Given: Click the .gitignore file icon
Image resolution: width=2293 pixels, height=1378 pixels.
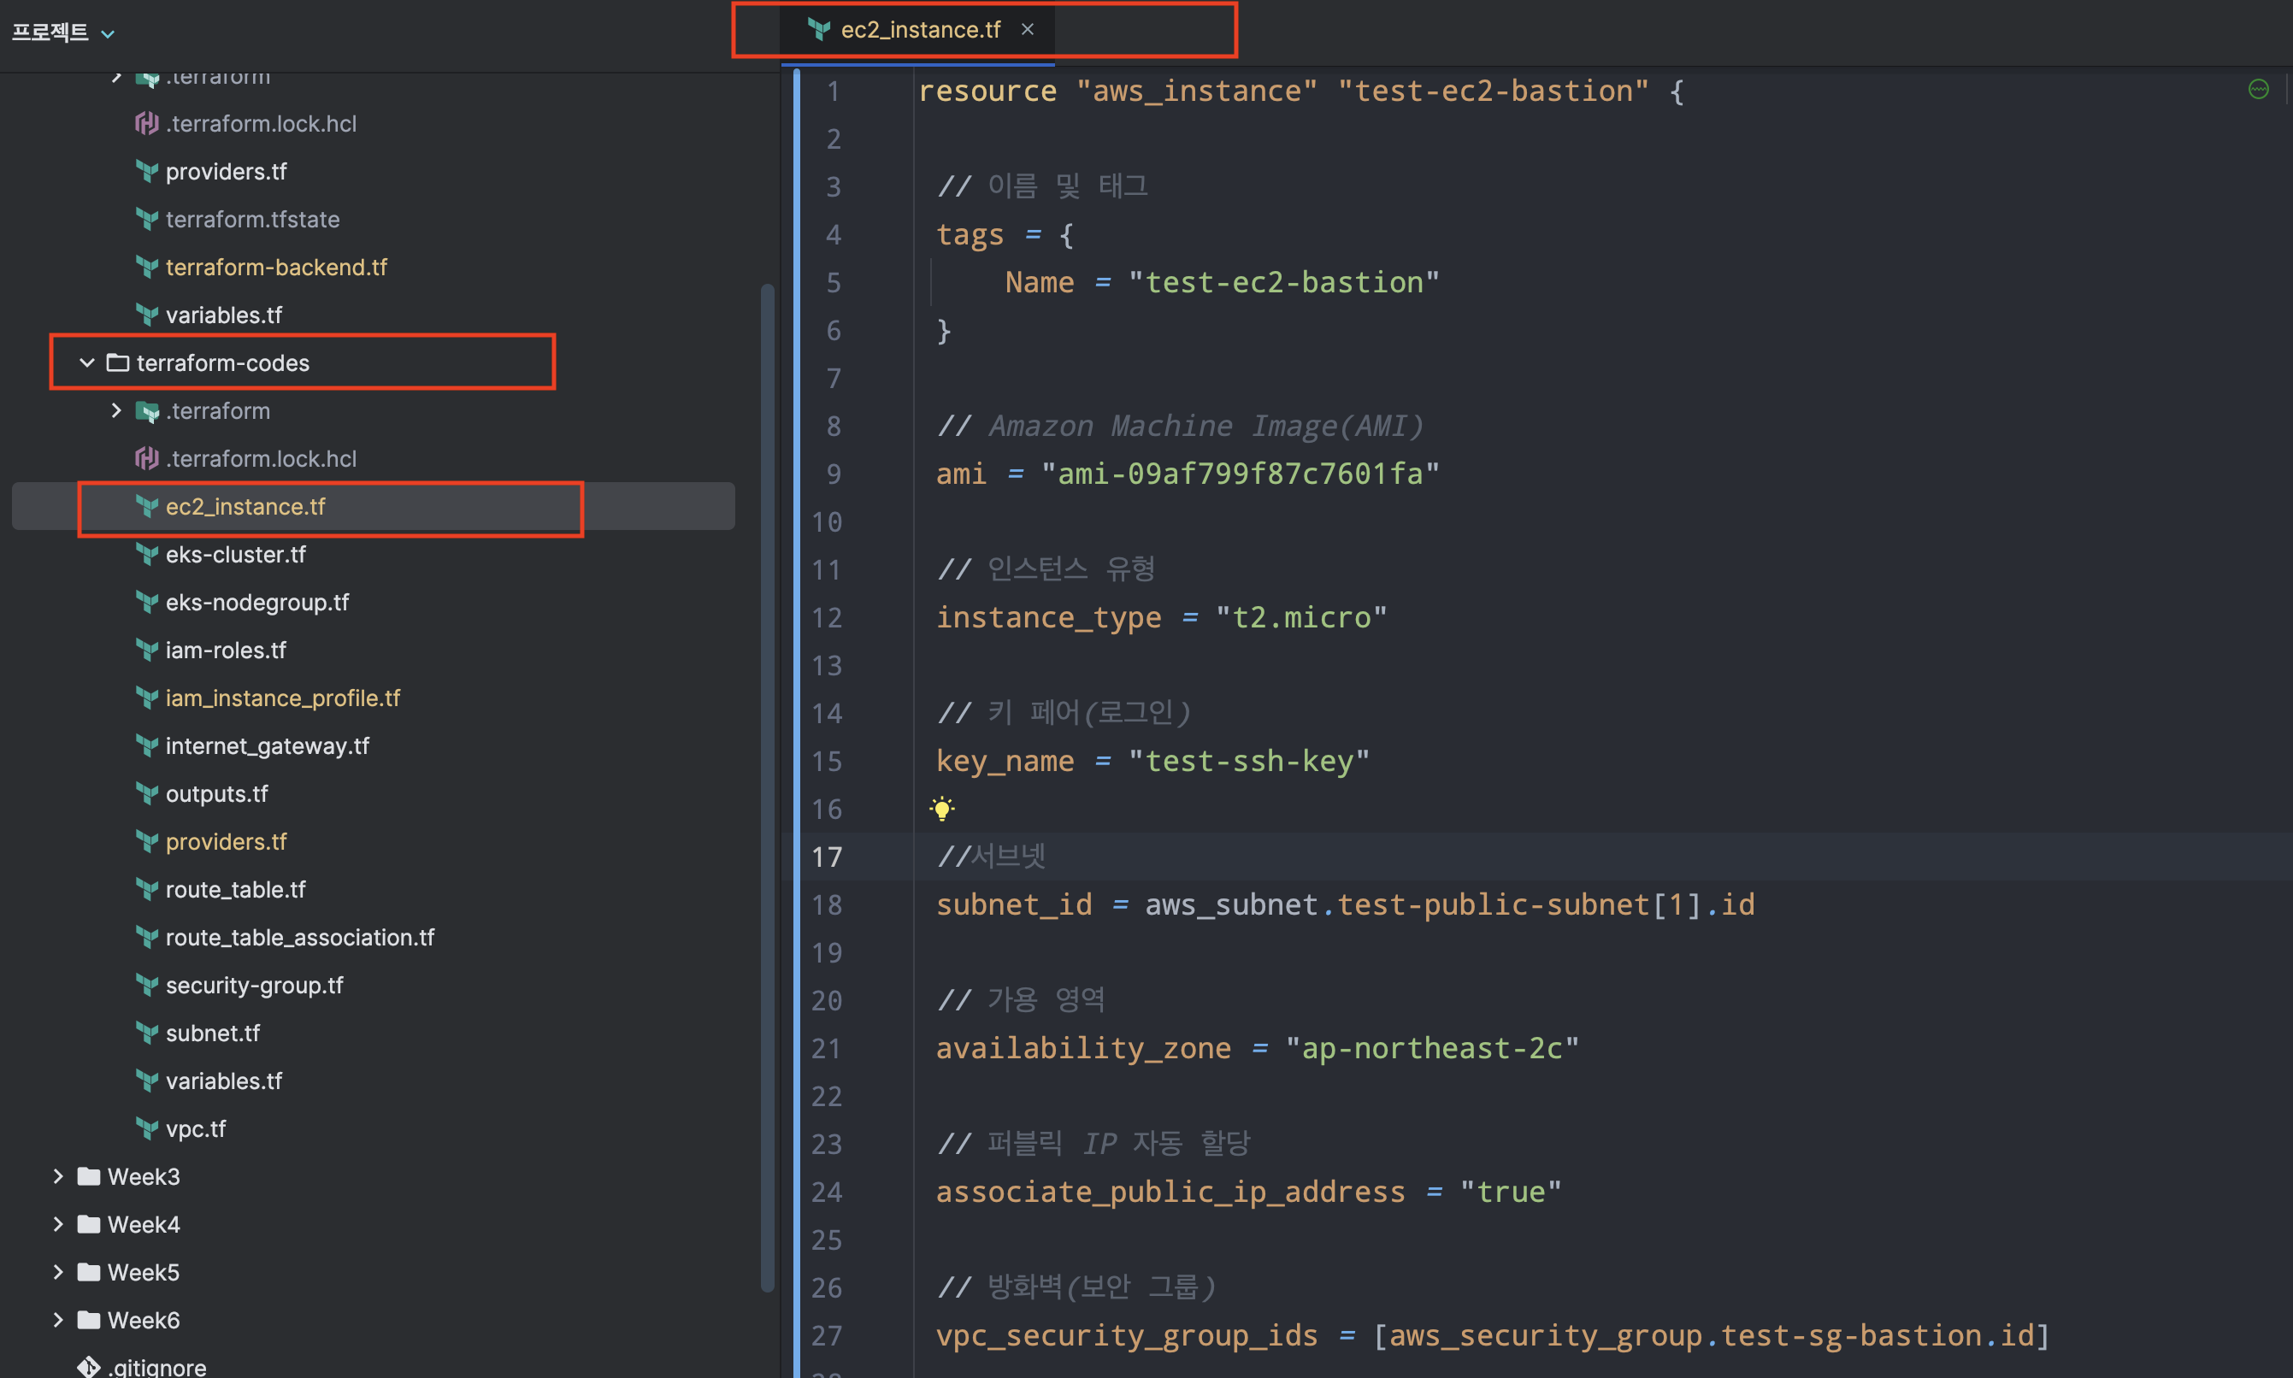Looking at the screenshot, I should (x=89, y=1366).
